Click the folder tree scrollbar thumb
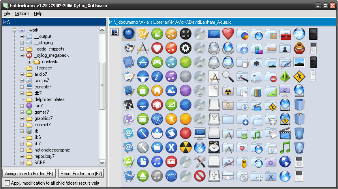 (102, 86)
